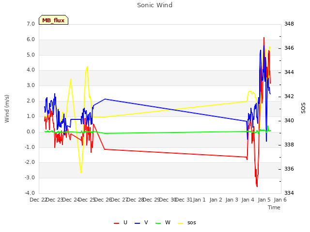Select the U legend label
310x232 pixels.
coord(125,222)
